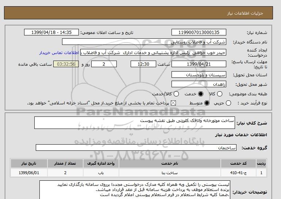
Task: Select the کالا radio button
Action: click(220, 94)
